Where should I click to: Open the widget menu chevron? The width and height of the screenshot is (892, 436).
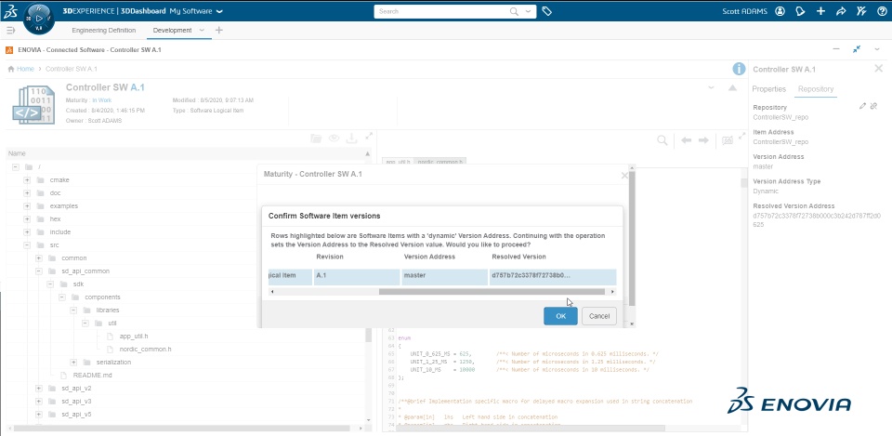876,49
